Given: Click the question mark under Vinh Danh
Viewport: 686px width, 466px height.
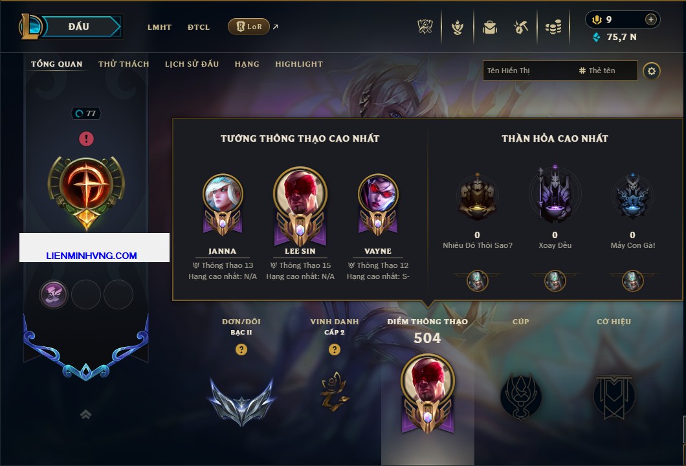Looking at the screenshot, I should click(x=334, y=349).
